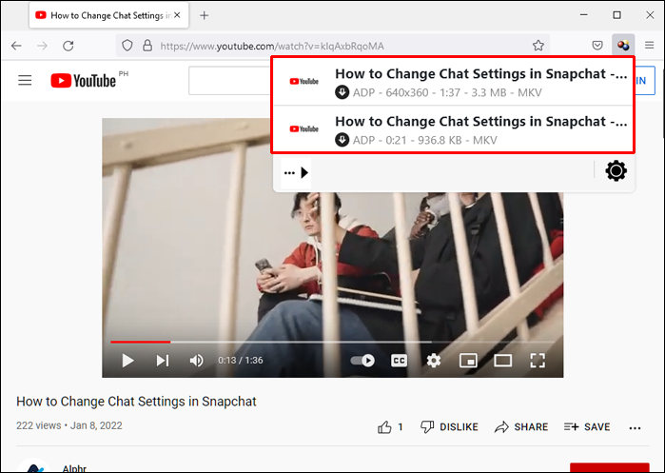Viewport: 665px width, 473px height.
Task: Go forward to the next page
Action: coord(43,46)
